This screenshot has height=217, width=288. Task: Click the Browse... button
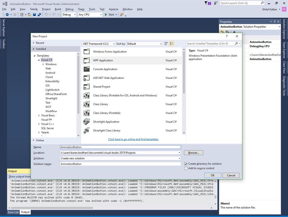click(193, 153)
